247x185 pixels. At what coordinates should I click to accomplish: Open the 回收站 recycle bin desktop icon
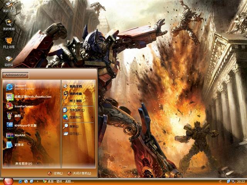[9, 61]
